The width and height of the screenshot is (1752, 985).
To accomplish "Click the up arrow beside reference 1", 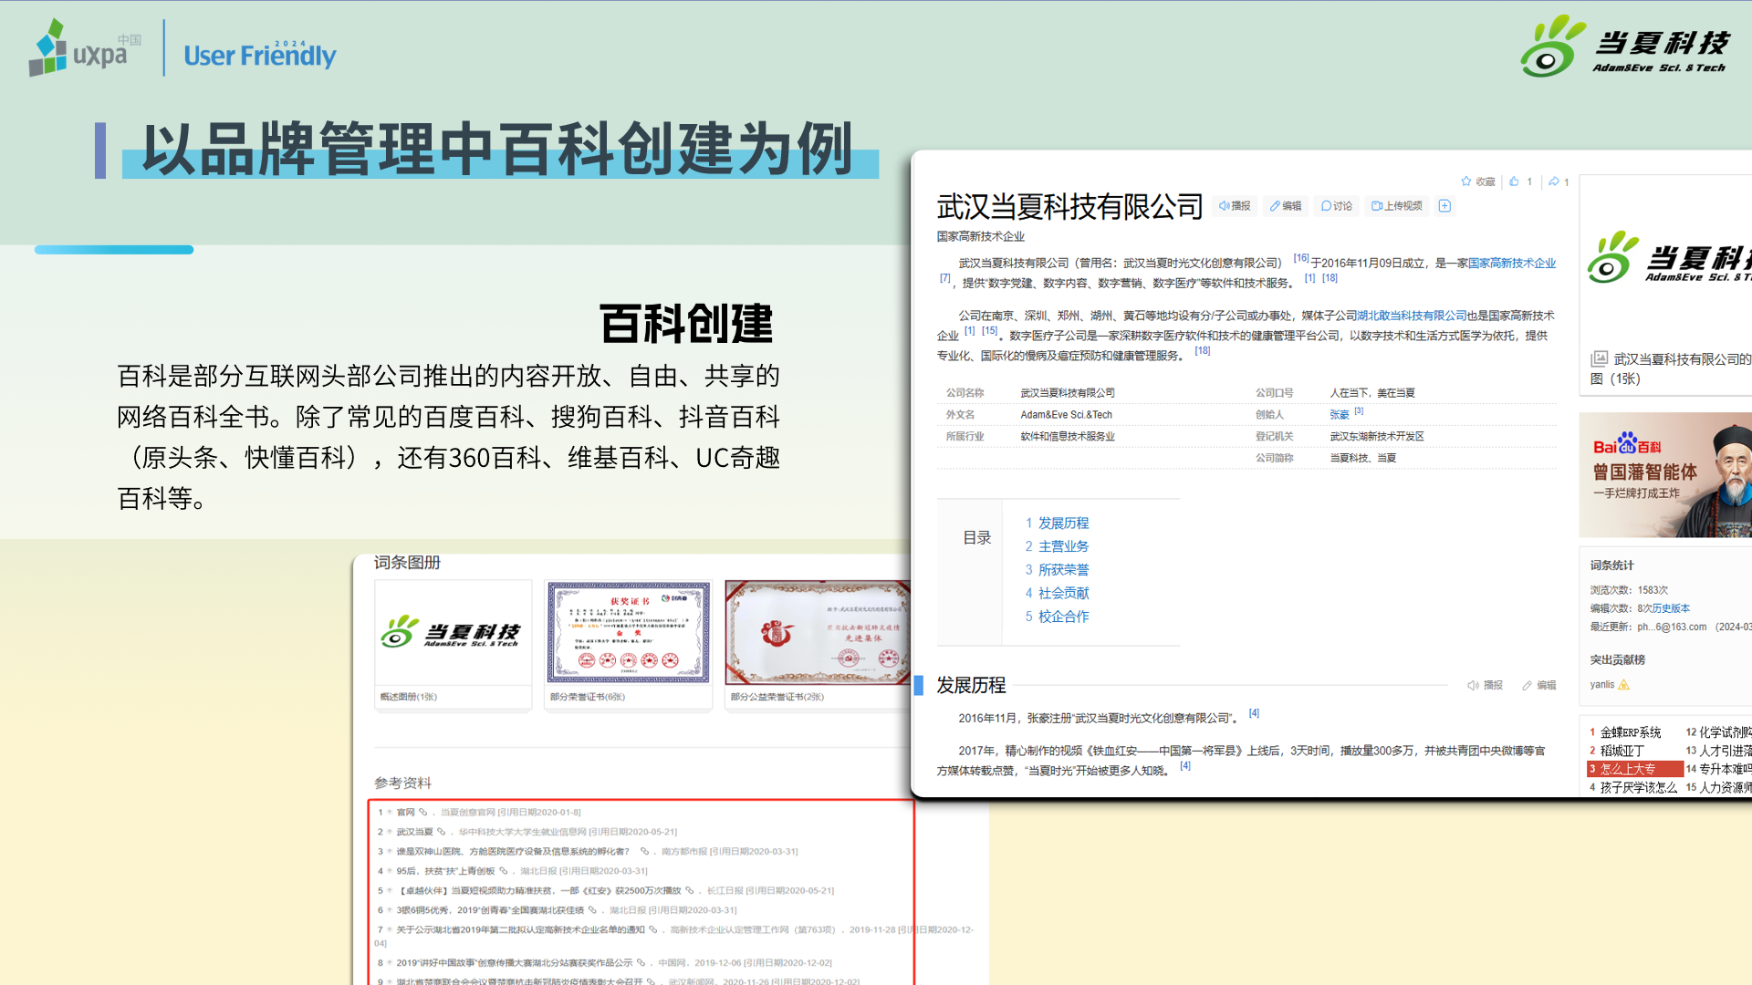I will [x=390, y=812].
